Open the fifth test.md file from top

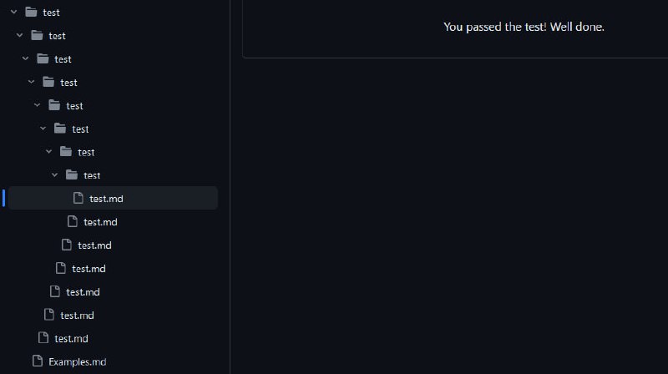coord(83,292)
